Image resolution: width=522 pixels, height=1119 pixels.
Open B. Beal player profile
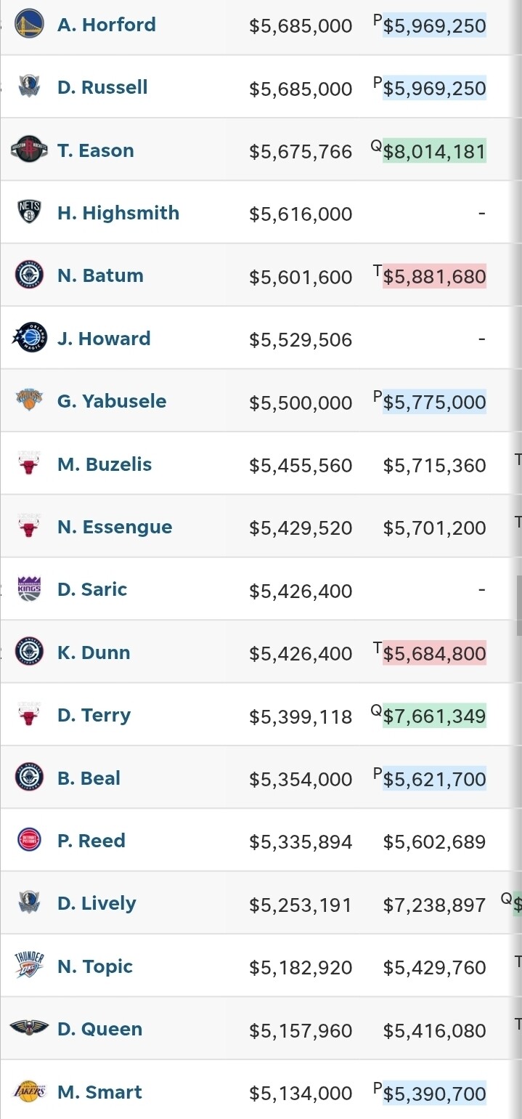tap(89, 777)
